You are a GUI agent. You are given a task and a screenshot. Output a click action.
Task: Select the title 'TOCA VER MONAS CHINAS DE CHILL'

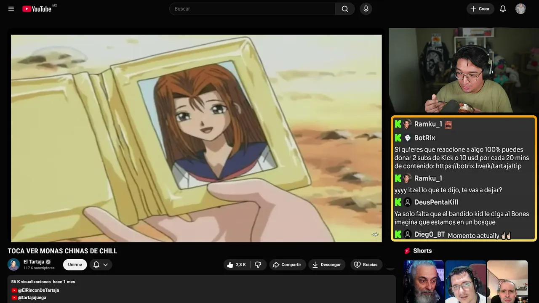pos(62,251)
